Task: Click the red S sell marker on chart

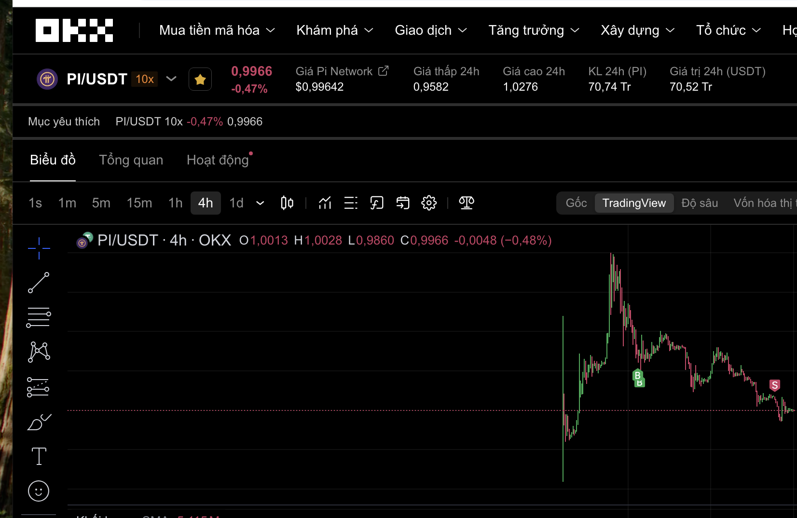Action: [x=775, y=385]
